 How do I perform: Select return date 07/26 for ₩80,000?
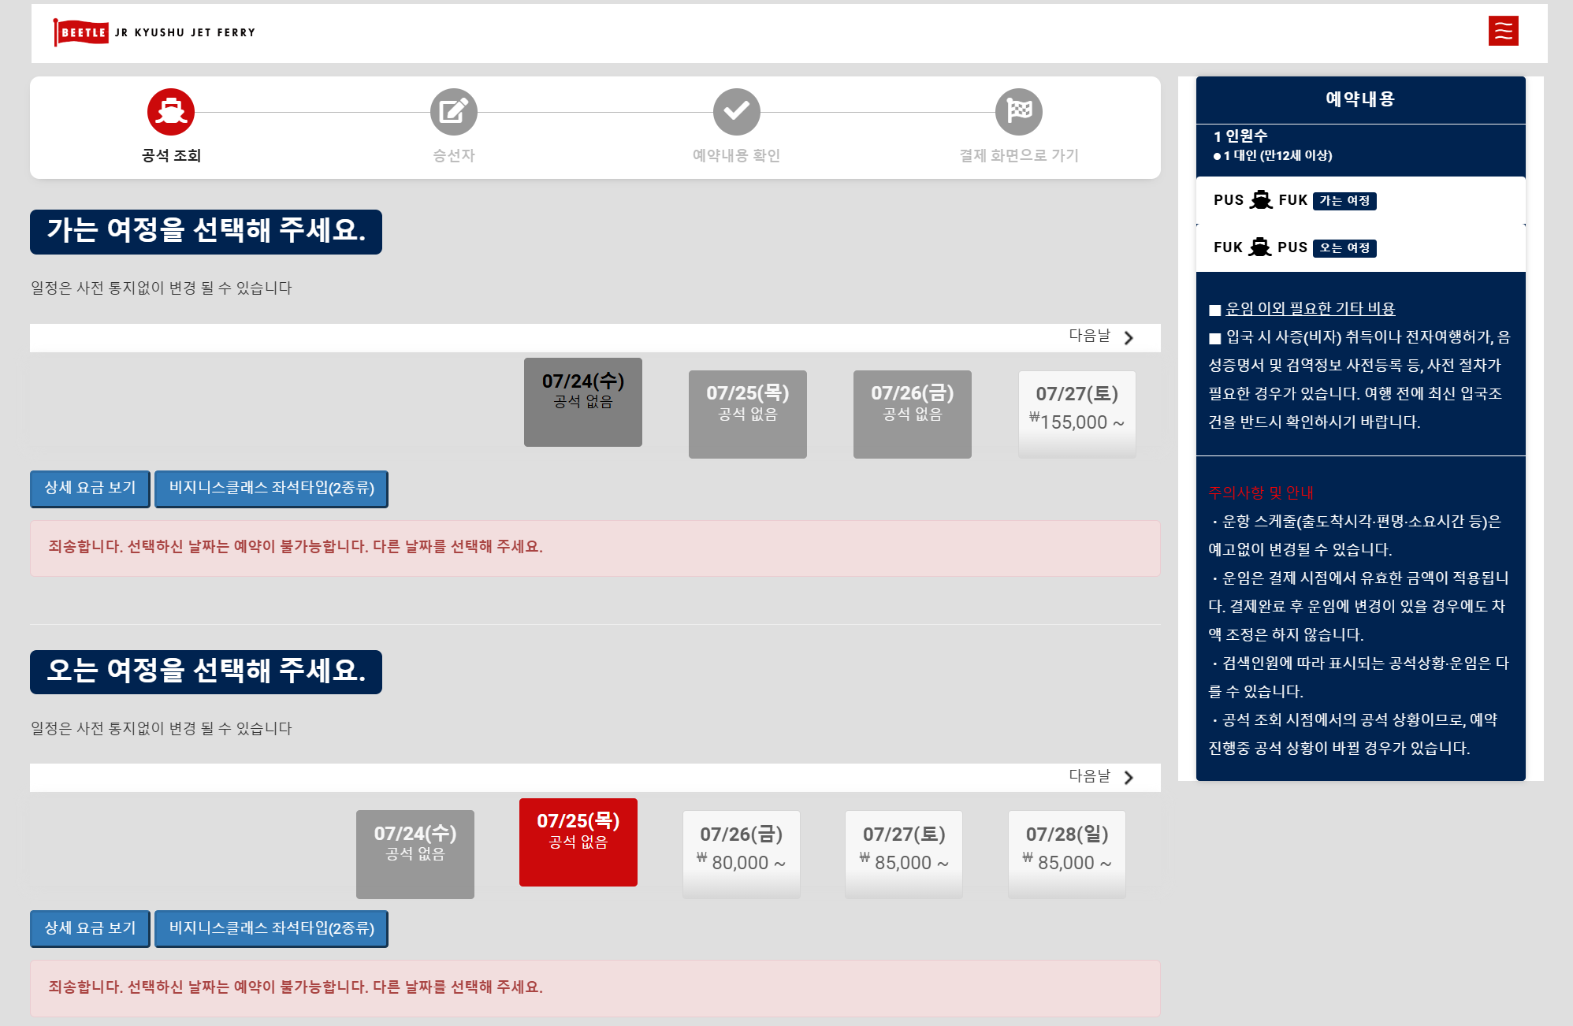click(741, 853)
